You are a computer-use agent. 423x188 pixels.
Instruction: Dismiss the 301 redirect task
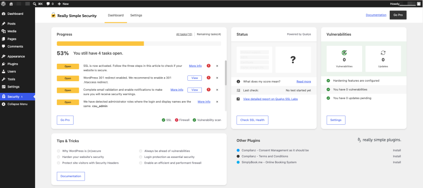217,78
